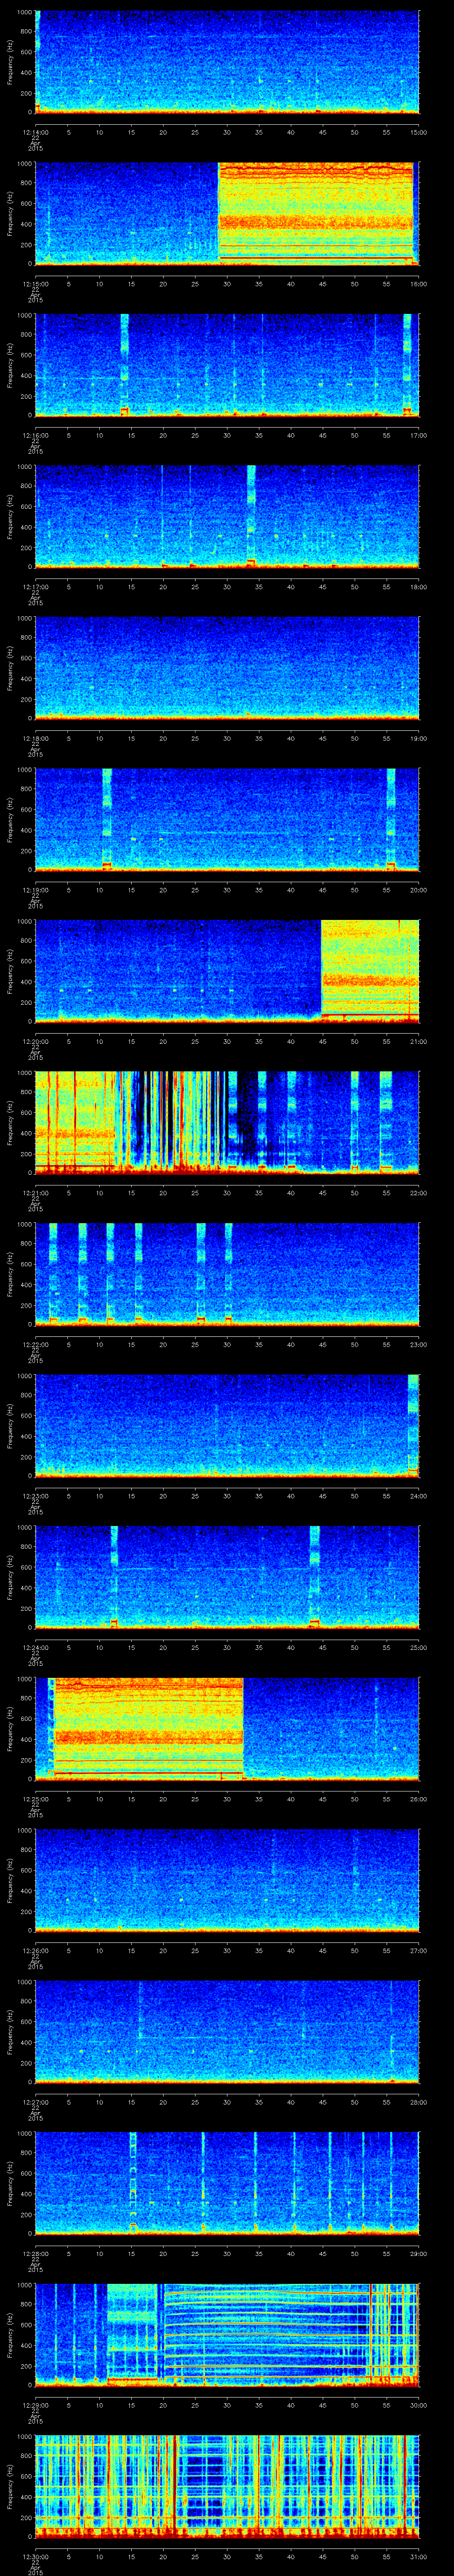Click Frequency (Hz) label of the 12:21:00 panel
Viewport: 454px width, 2576px height.
(x=10, y=1122)
